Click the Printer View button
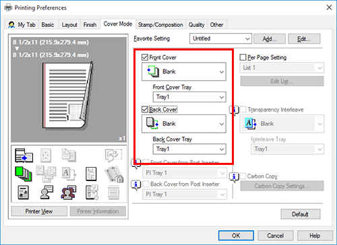Viewport: 337px width, 245px height. click(x=39, y=211)
